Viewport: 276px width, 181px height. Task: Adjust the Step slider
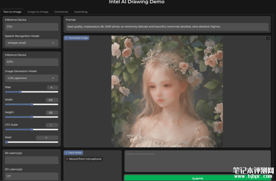click(31, 92)
